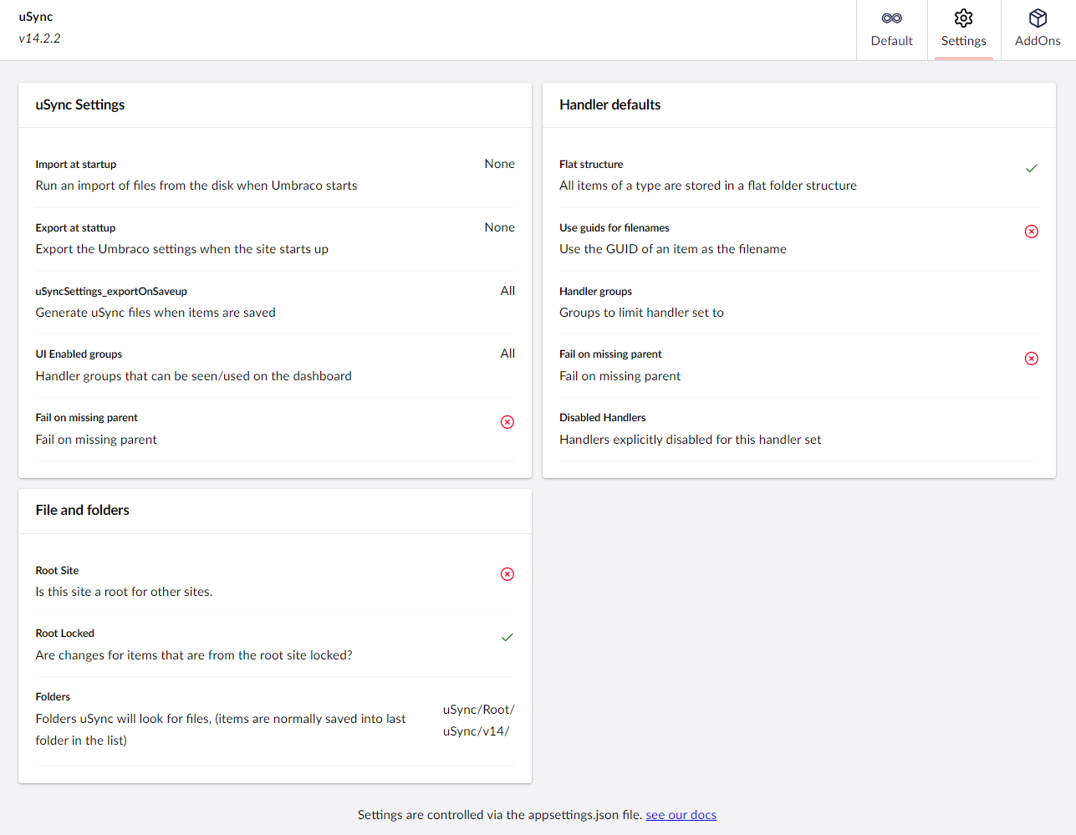Follow the 'see our docs' link
Image resolution: width=1076 pixels, height=835 pixels.
pyautogui.click(x=681, y=815)
